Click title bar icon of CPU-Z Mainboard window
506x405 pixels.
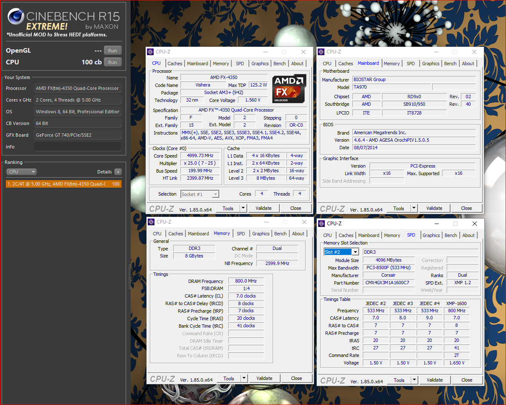321,52
